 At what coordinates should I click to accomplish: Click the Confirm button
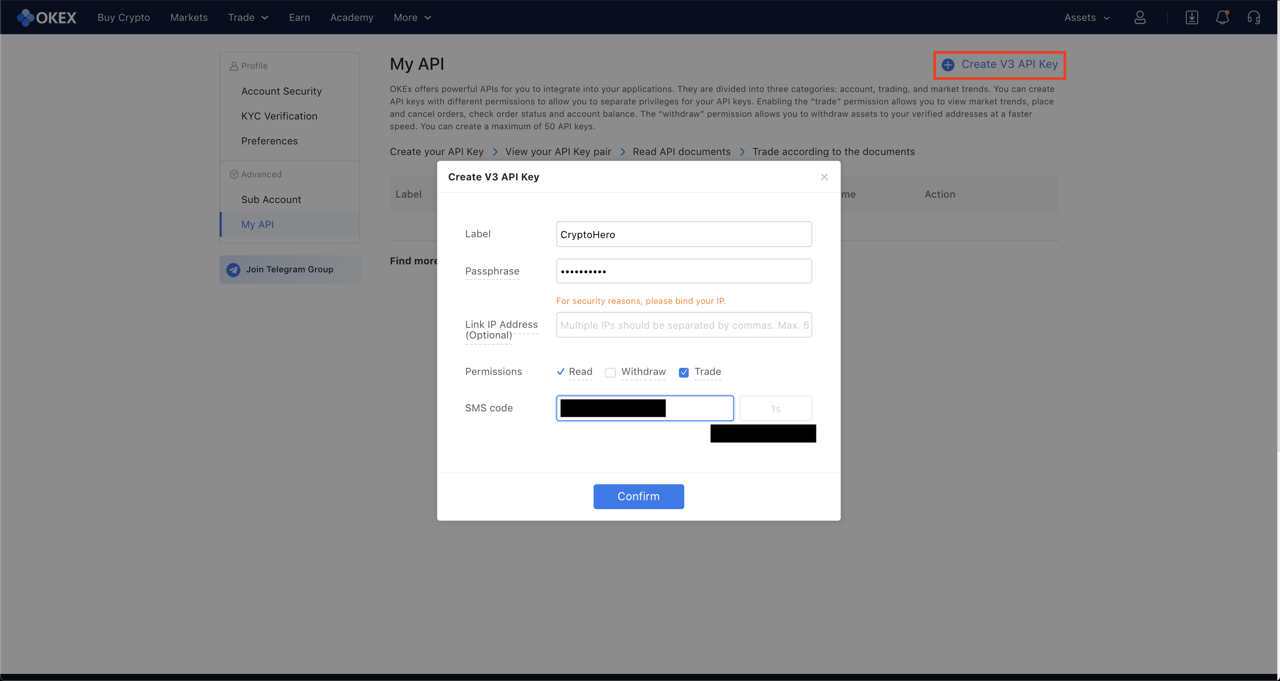click(639, 496)
